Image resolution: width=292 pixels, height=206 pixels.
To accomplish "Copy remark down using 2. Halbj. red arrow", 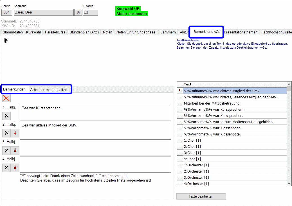I will point(15,133).
